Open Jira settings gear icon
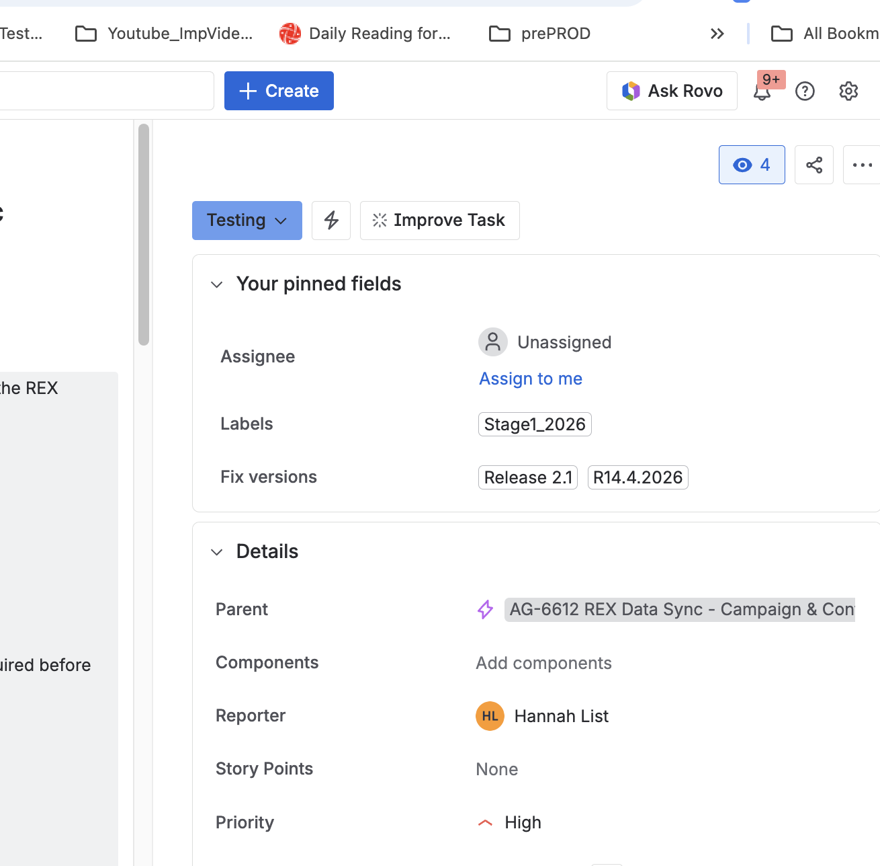Screen dimensions: 880x866 point(848,91)
